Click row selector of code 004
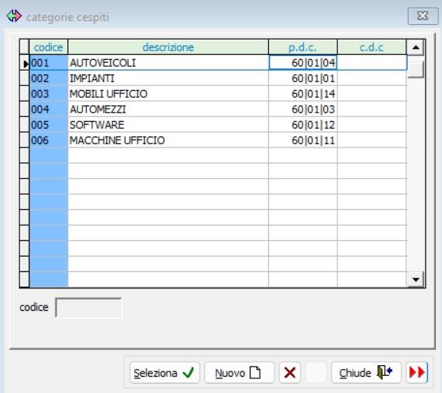442x393 pixels. (x=25, y=109)
